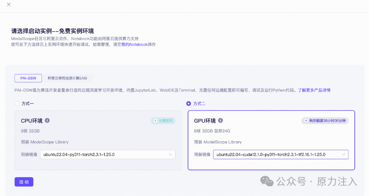Image resolution: width=369 pixels, height=196 pixels.
Task: Switch to the PAI-DSW tab
Action: (x=28, y=78)
